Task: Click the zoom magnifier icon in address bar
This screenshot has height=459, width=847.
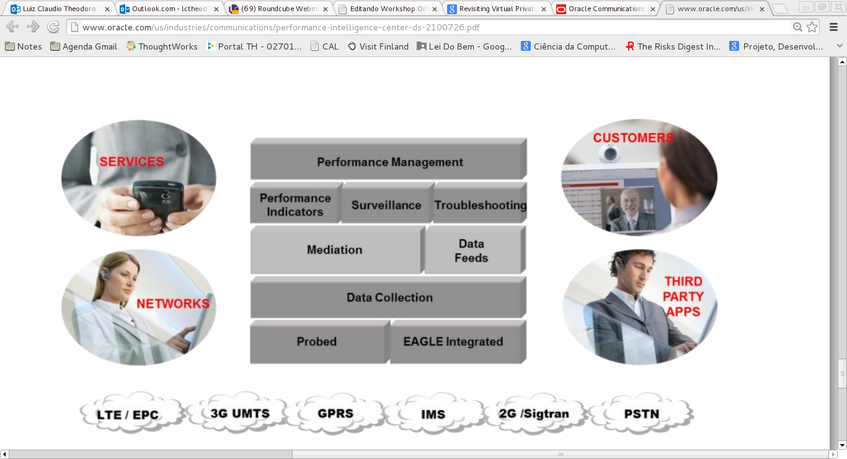Action: click(798, 27)
